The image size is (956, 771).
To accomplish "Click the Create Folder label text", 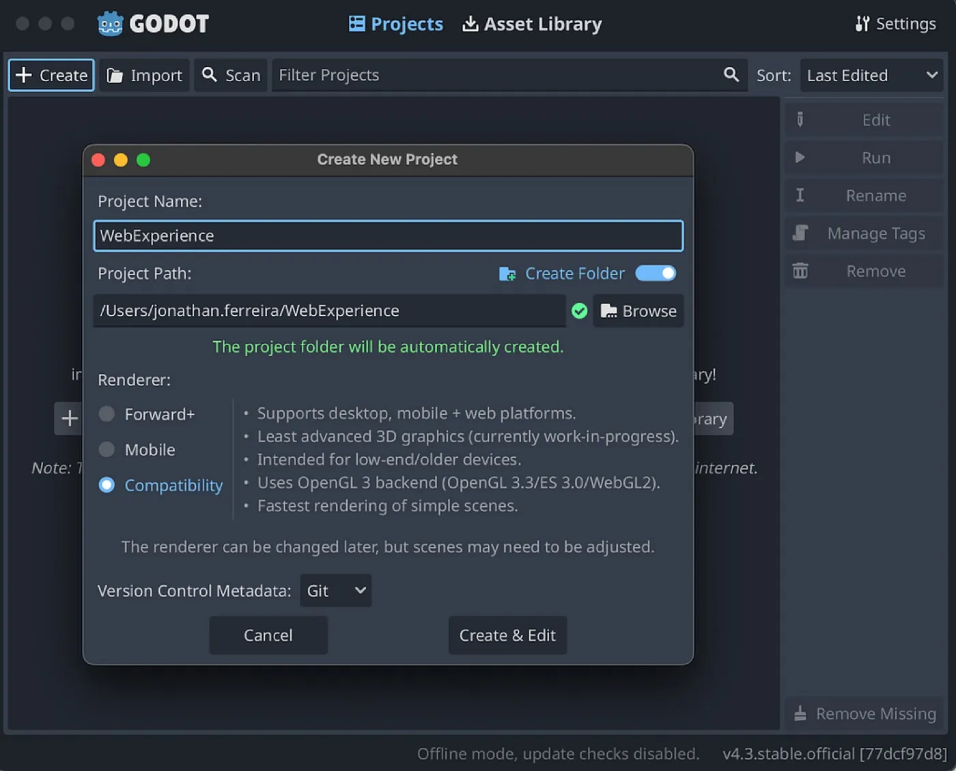I will click(575, 274).
